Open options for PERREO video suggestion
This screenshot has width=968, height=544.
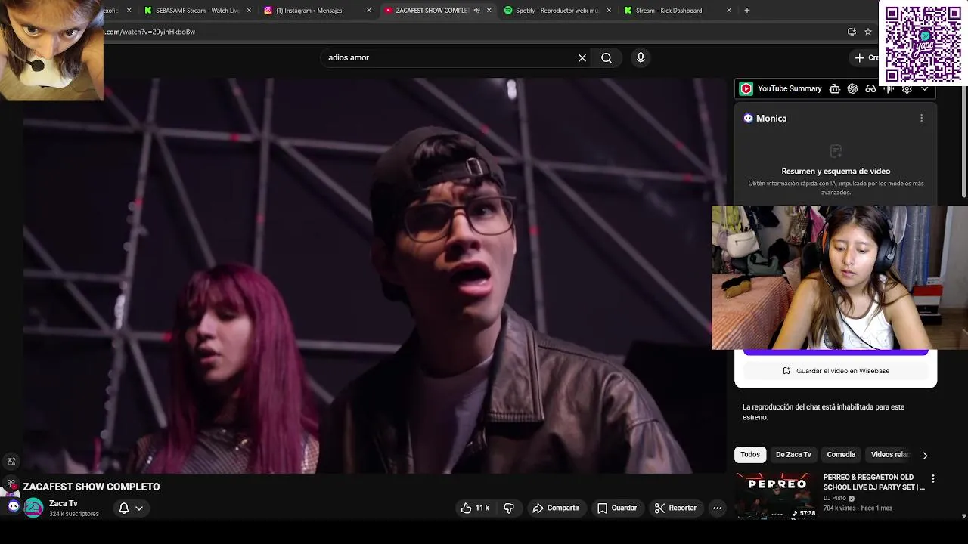tap(932, 478)
